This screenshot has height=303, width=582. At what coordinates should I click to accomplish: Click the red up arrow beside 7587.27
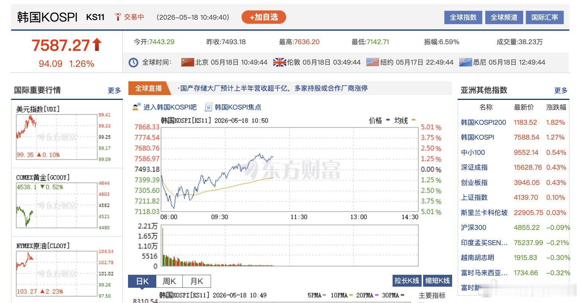97,45
